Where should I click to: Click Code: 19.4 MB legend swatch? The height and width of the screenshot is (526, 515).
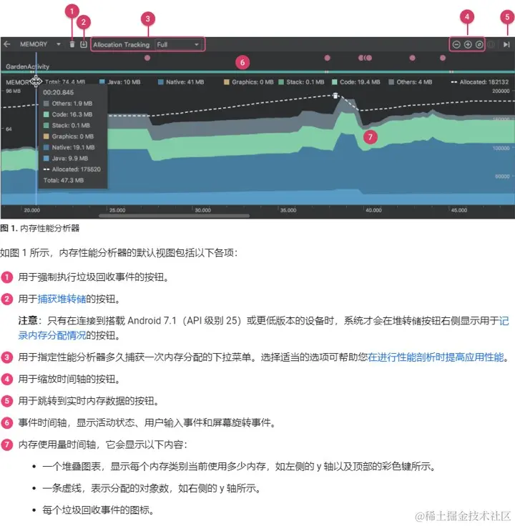click(x=334, y=82)
